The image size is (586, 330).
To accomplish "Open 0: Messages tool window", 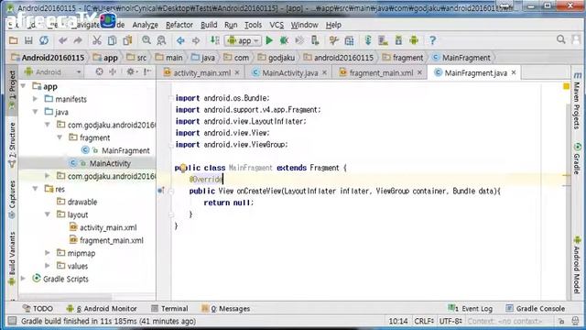I will [x=226, y=309].
